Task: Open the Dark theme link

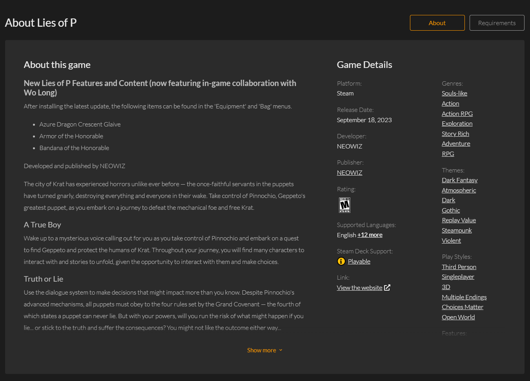Action: pos(448,200)
